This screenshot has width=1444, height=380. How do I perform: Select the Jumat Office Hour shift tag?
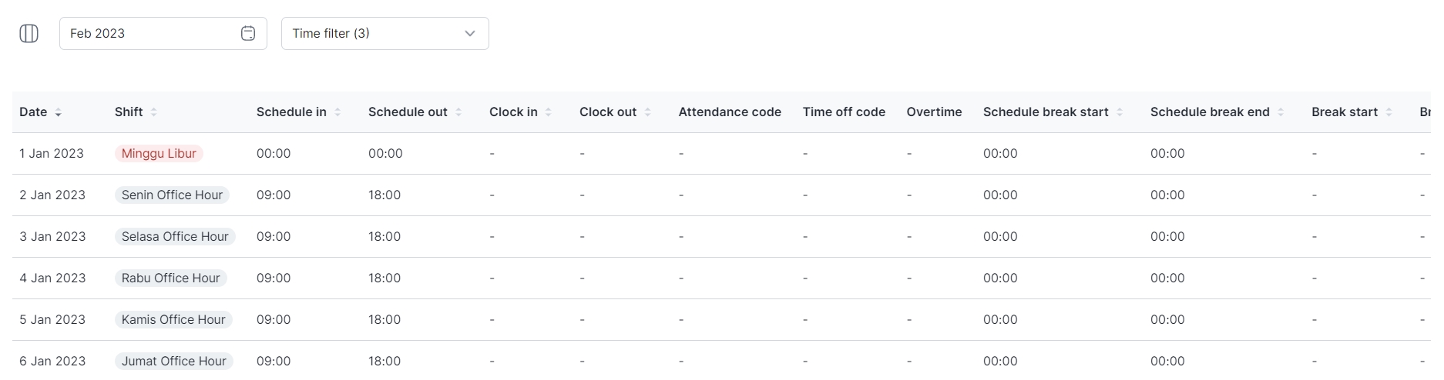coord(173,362)
